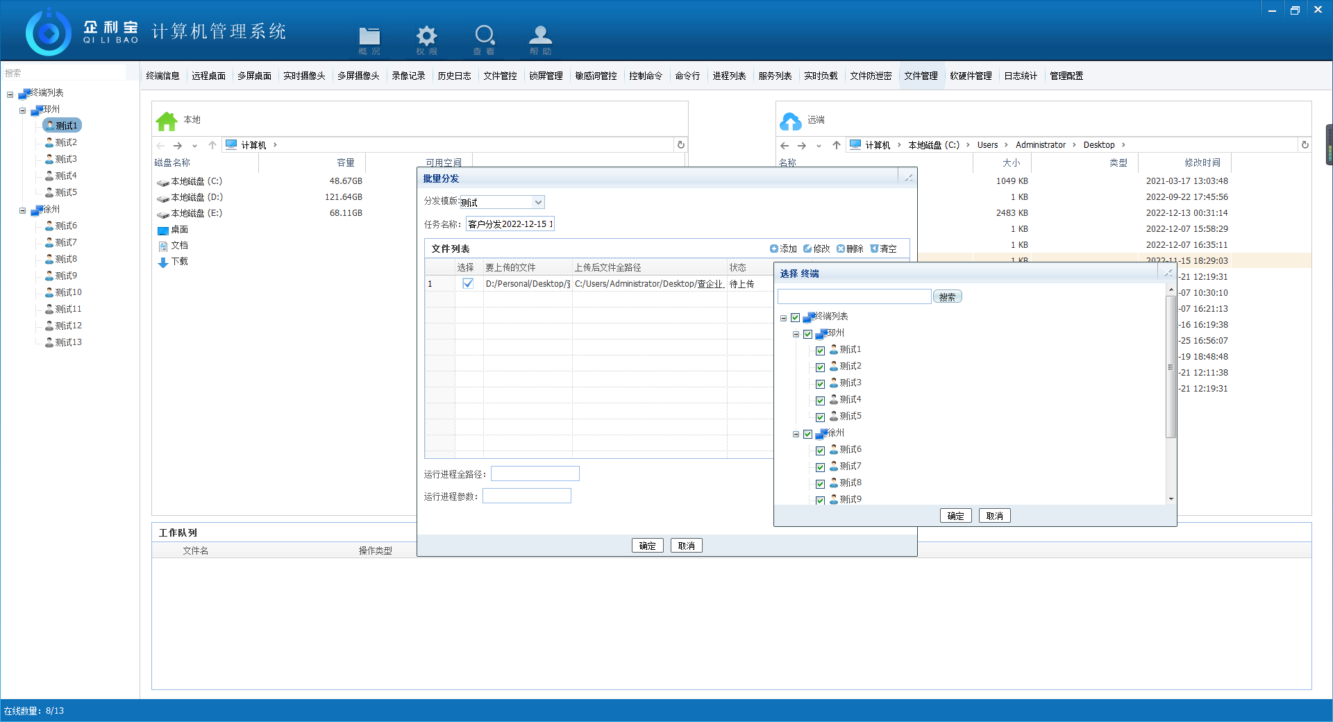Uncheck the 测试3 terminal checkbox

tap(820, 384)
